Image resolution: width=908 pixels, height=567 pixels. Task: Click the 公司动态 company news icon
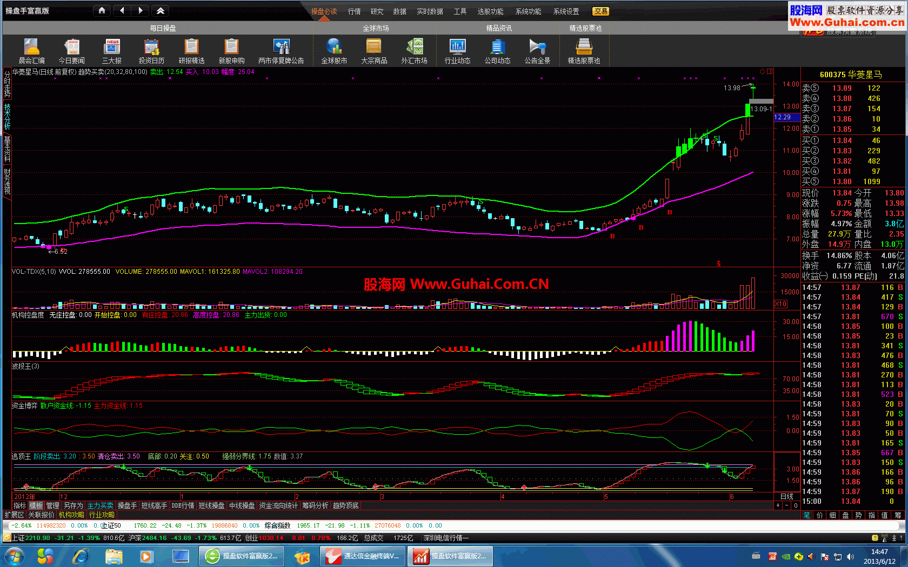[497, 51]
